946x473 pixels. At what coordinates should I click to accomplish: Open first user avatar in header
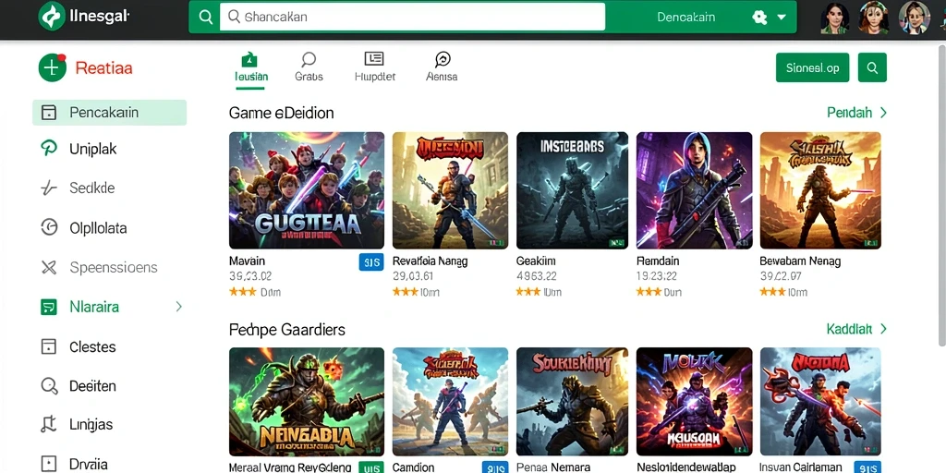click(x=835, y=17)
